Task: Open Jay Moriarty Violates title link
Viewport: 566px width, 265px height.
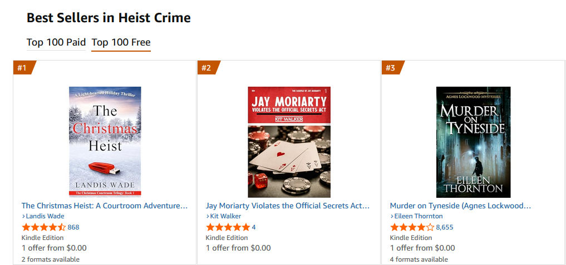Action: [287, 206]
